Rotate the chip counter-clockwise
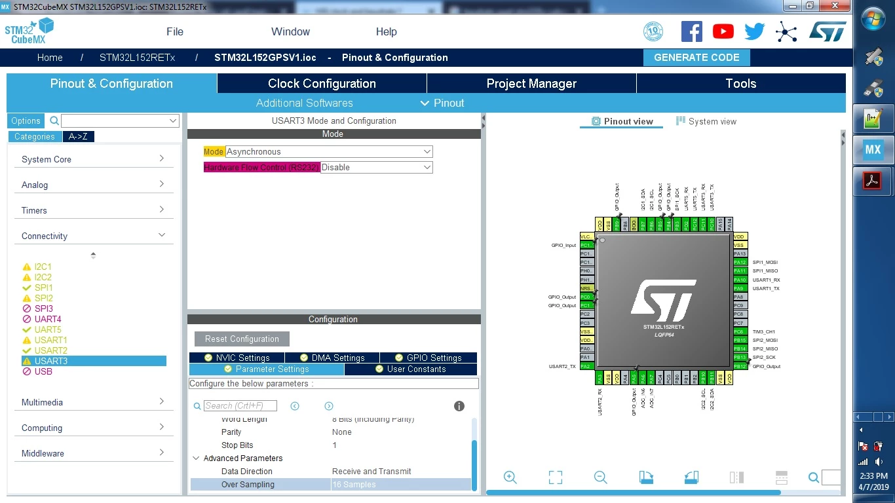The image size is (895, 503). [x=691, y=477]
